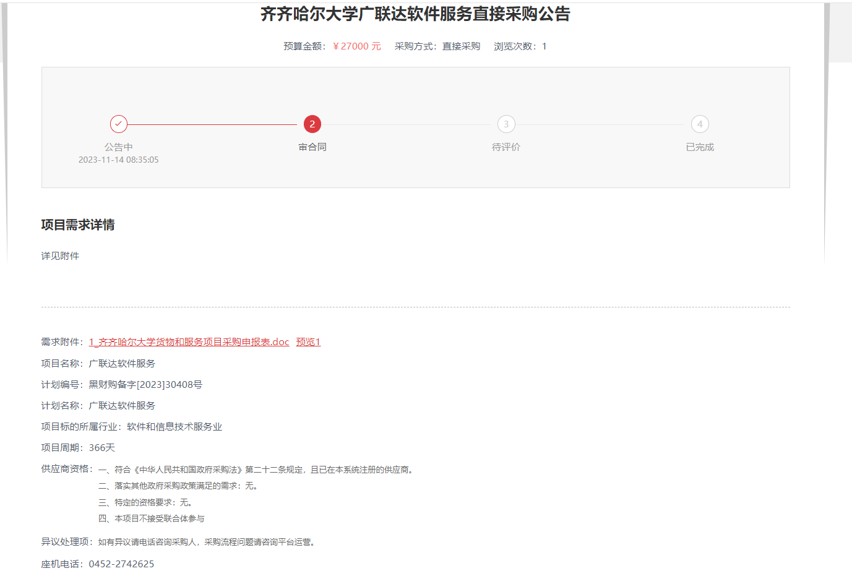The height and width of the screenshot is (571, 852).
Task: Select the red step 2 circle
Action: point(312,124)
